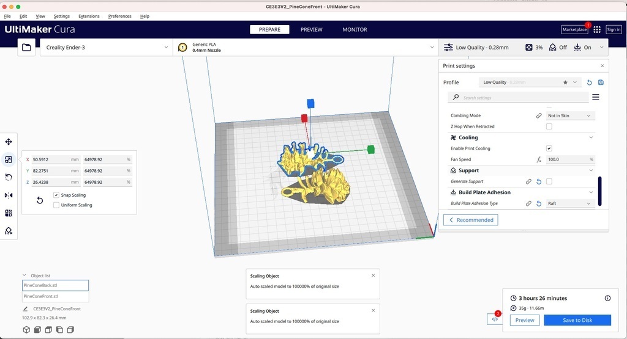Switch to the PREVIEW stage
This screenshot has height=339, width=627.
click(x=312, y=29)
